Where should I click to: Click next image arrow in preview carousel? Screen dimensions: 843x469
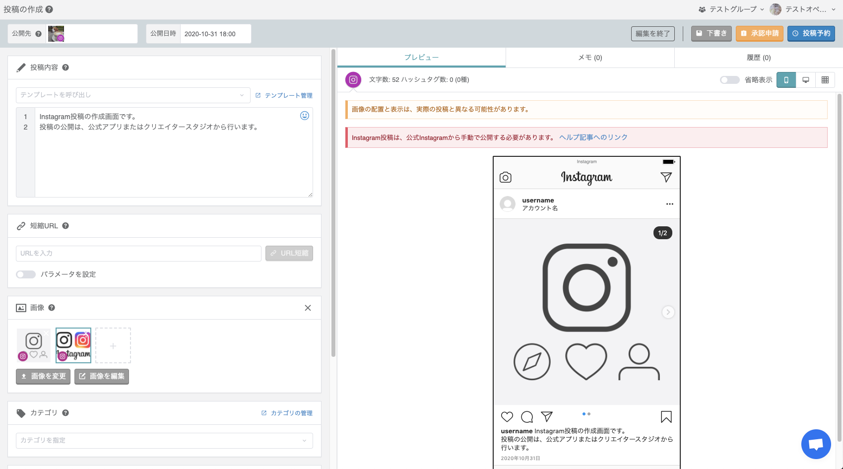(x=668, y=312)
